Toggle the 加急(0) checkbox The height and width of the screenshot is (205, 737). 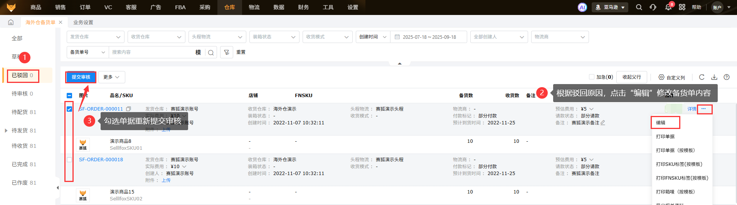coord(592,77)
